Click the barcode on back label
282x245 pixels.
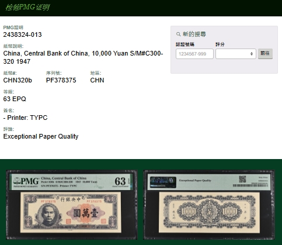(250, 185)
